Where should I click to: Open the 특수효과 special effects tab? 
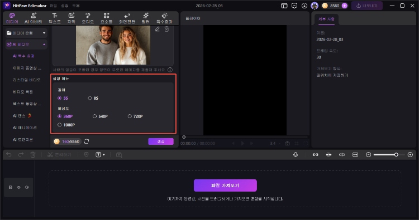pyautogui.click(x=164, y=18)
